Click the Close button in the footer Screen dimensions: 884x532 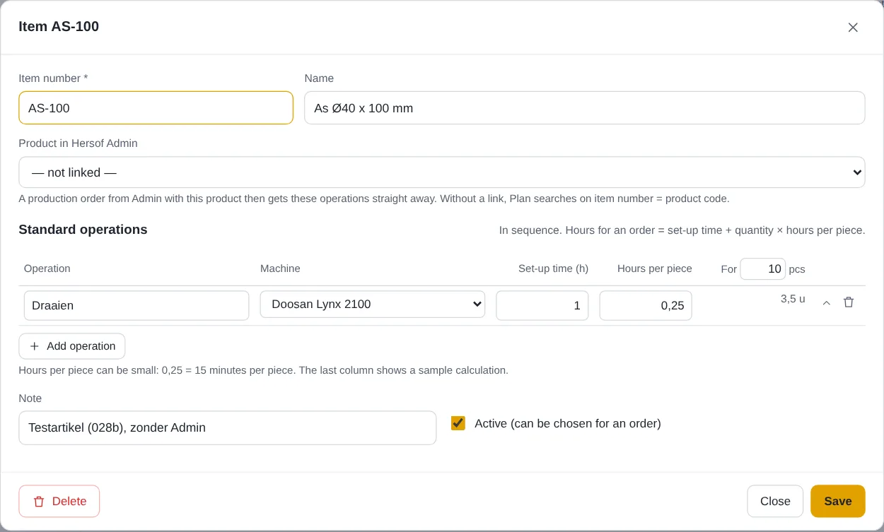coord(775,501)
